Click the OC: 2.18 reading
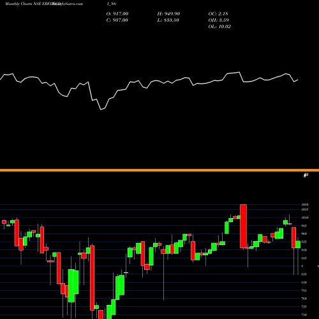Viewport: 319px width, 319px height. point(218,13)
